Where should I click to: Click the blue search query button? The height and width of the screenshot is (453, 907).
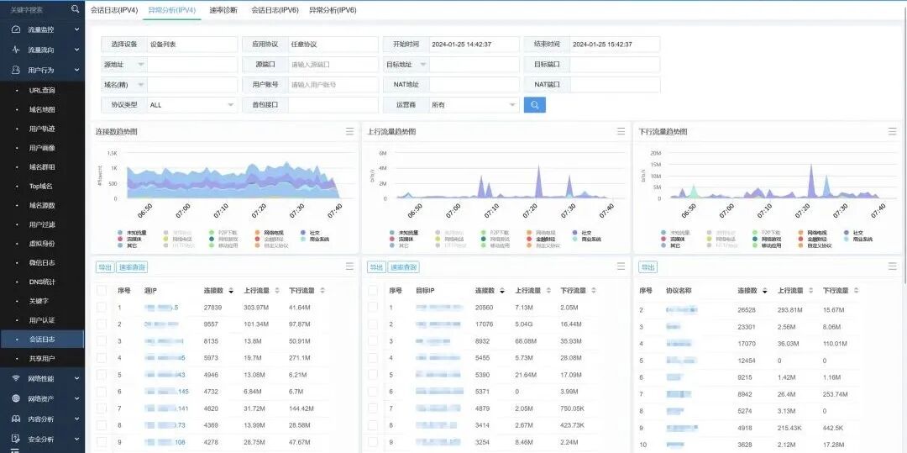point(534,105)
